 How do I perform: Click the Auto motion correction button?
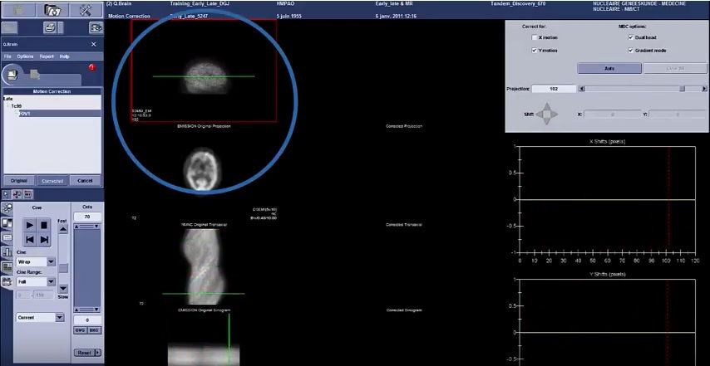[x=609, y=69]
